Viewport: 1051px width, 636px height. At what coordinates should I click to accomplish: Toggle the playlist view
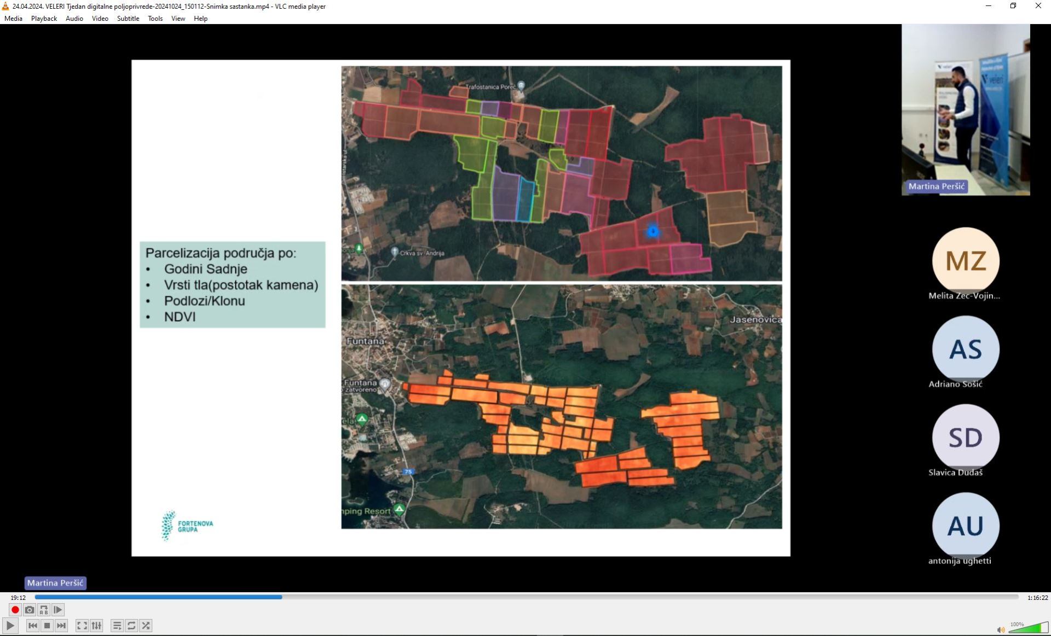117,626
